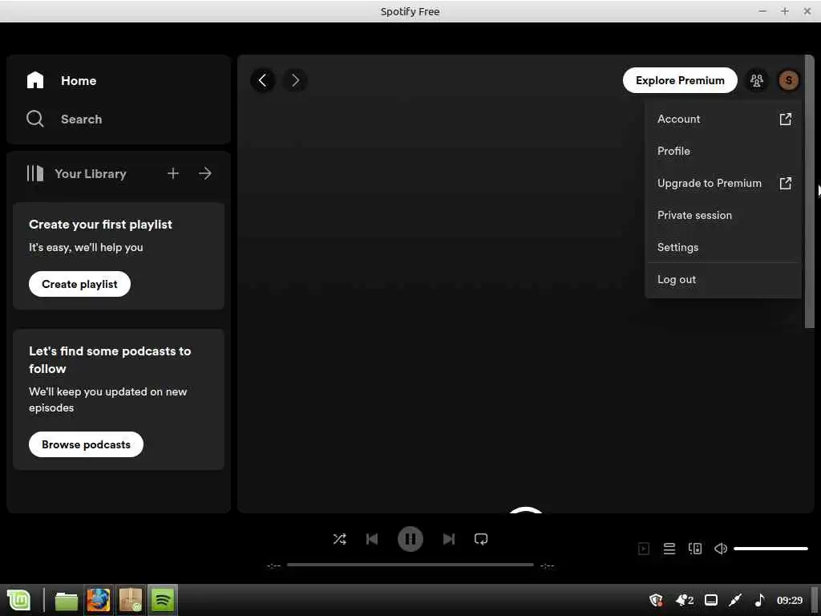Open Search in the sidebar

(64, 119)
